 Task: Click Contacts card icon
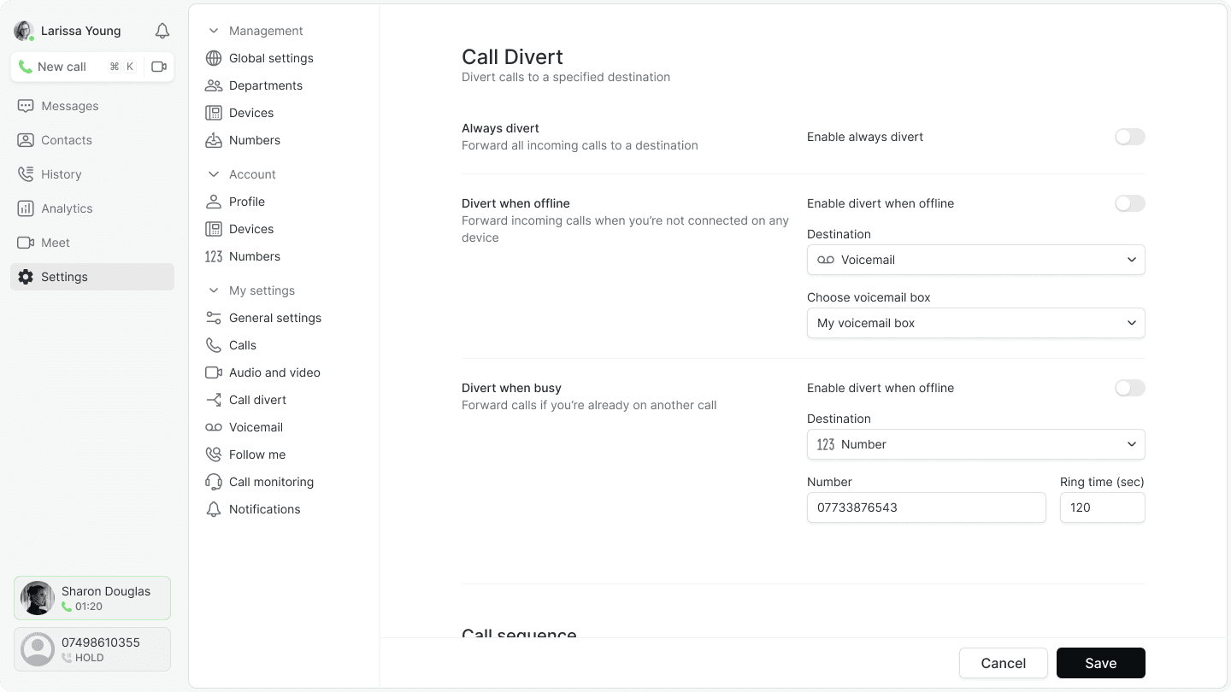coord(26,140)
